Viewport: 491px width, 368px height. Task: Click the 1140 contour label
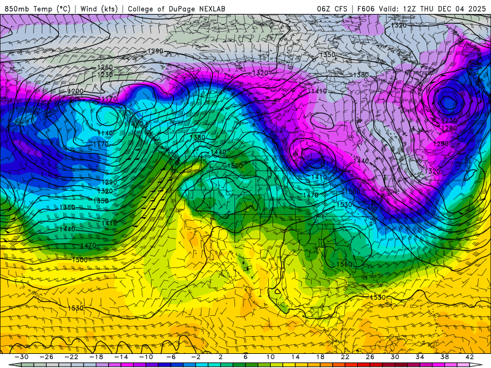pos(104,133)
